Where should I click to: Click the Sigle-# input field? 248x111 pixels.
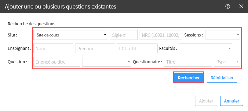coord(124,35)
